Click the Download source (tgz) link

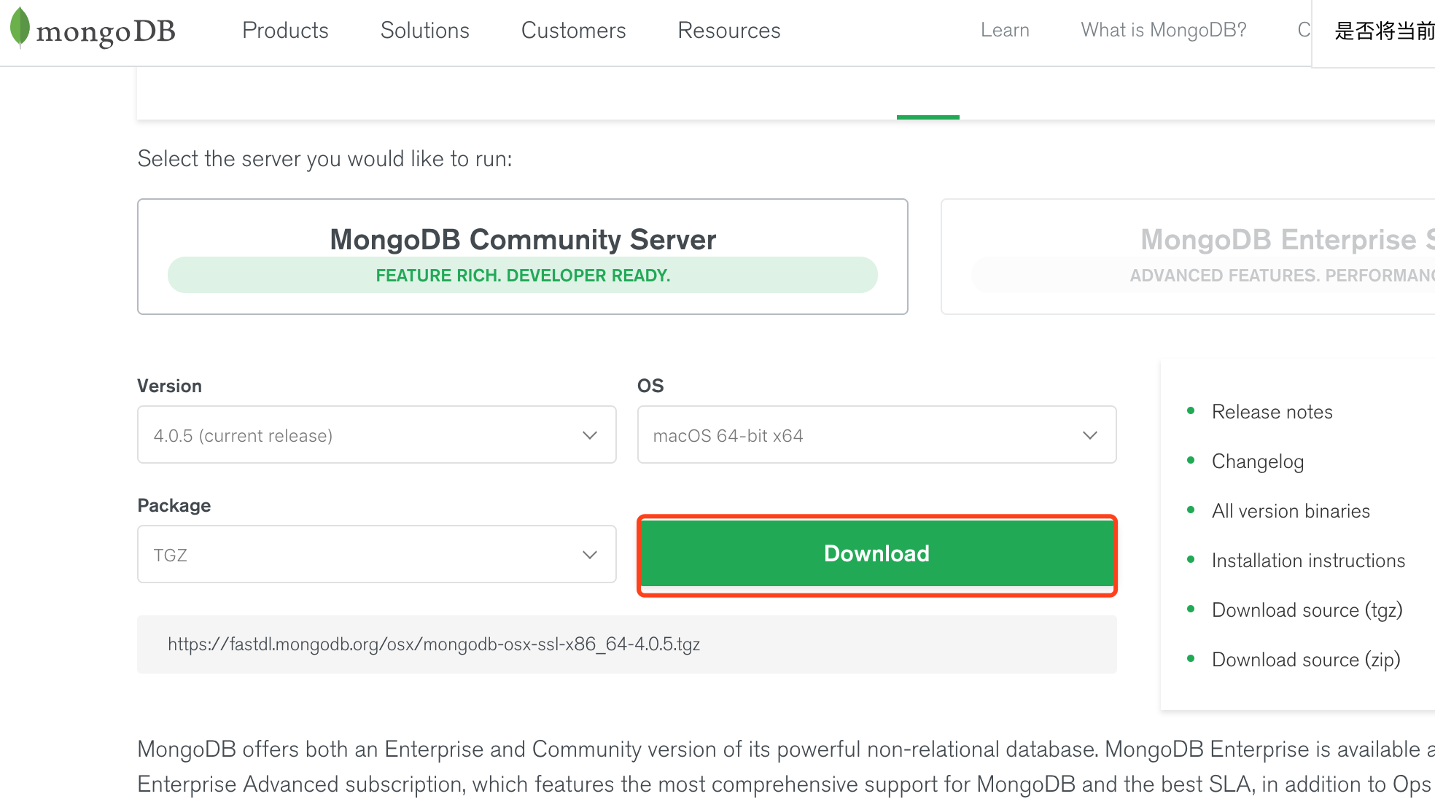point(1307,610)
